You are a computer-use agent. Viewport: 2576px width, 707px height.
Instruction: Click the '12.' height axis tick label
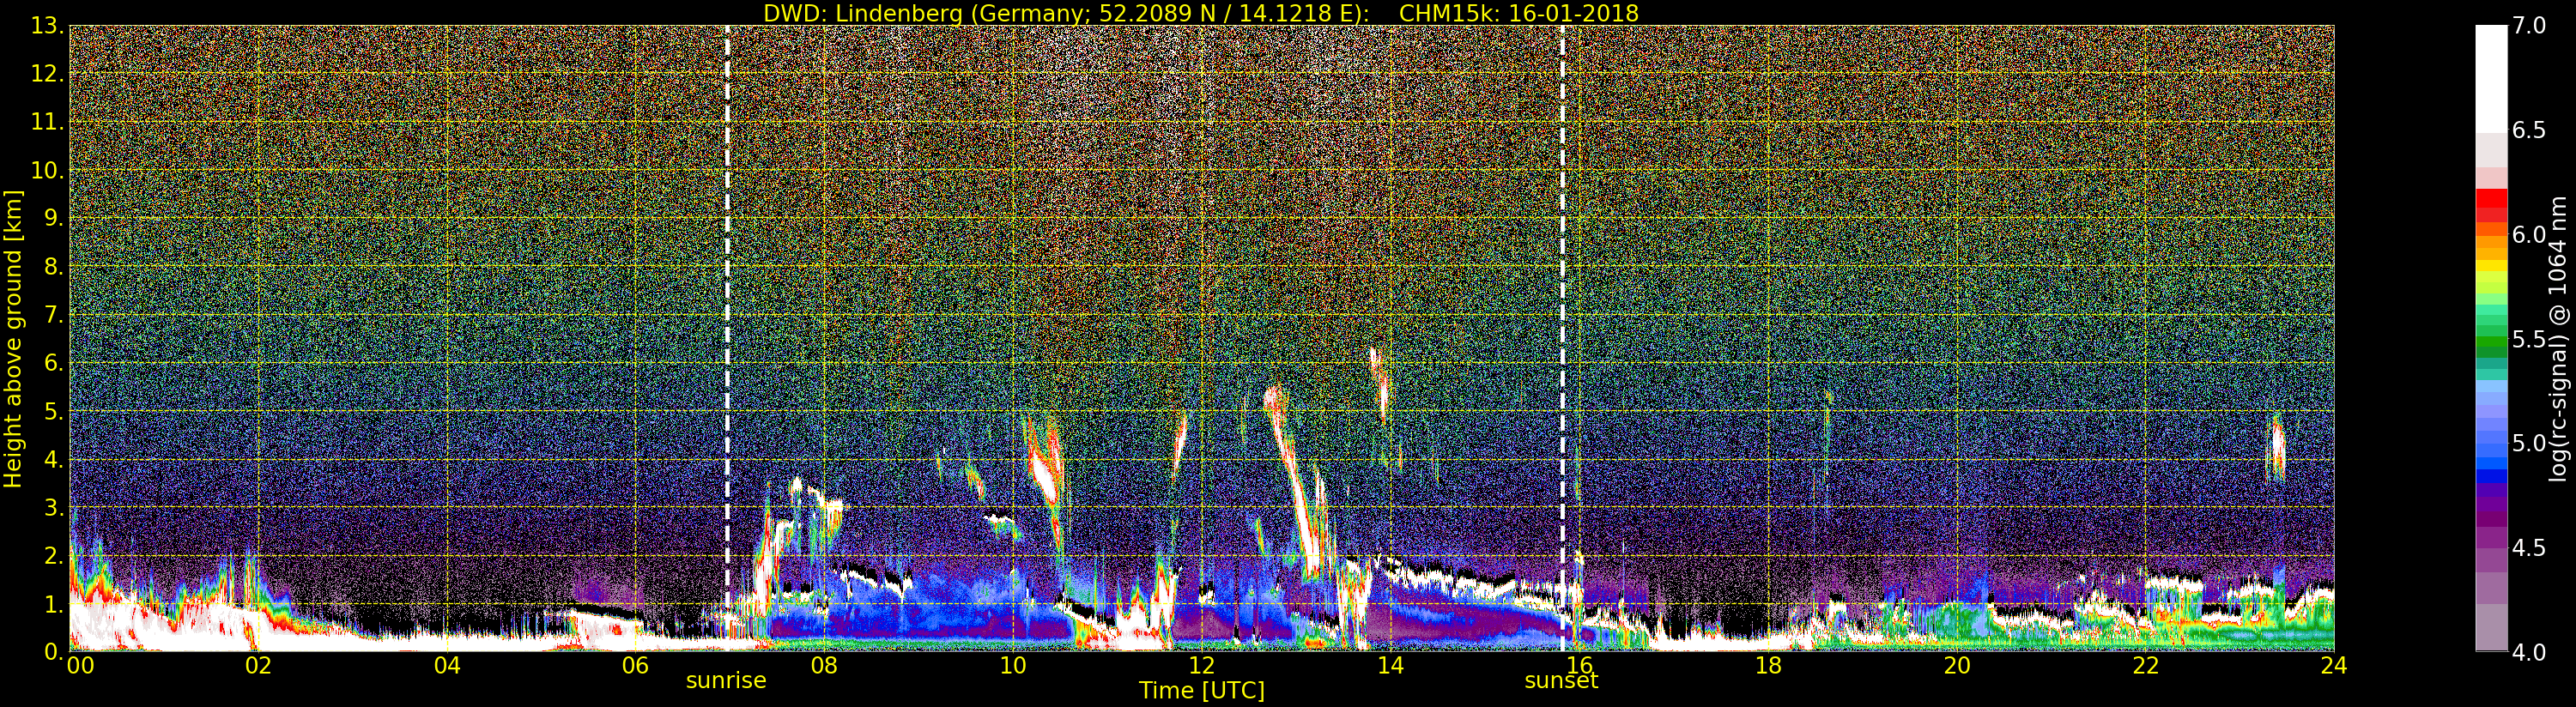point(47,74)
